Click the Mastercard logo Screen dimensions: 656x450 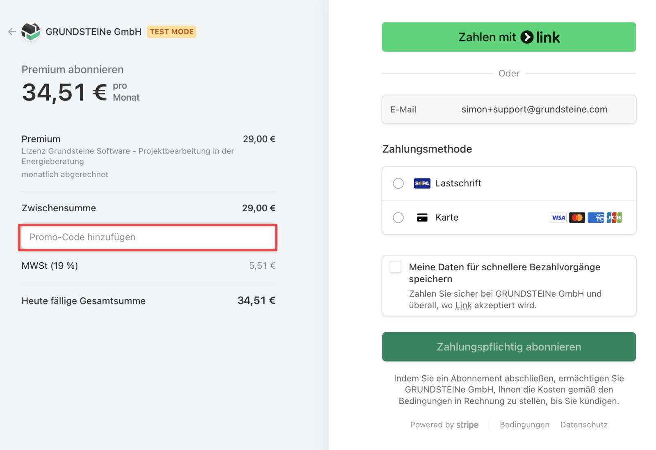point(577,217)
